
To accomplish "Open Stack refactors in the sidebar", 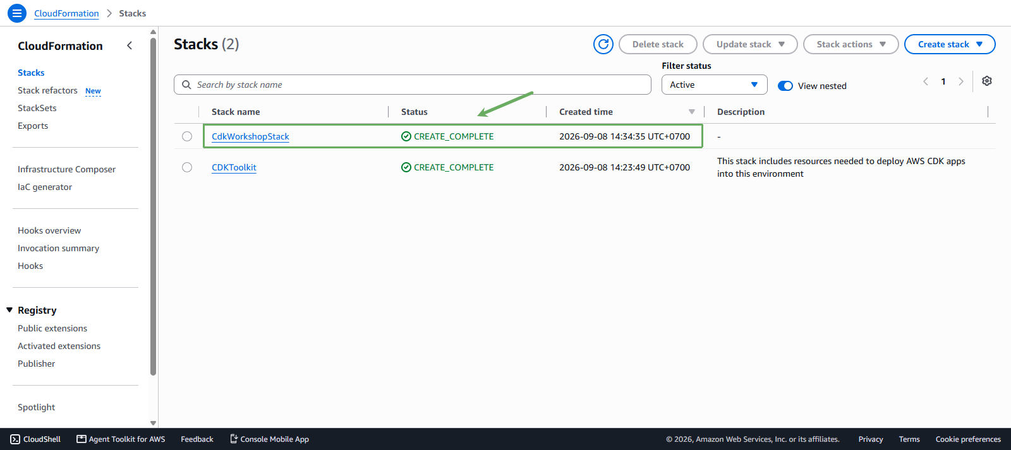I will 47,90.
